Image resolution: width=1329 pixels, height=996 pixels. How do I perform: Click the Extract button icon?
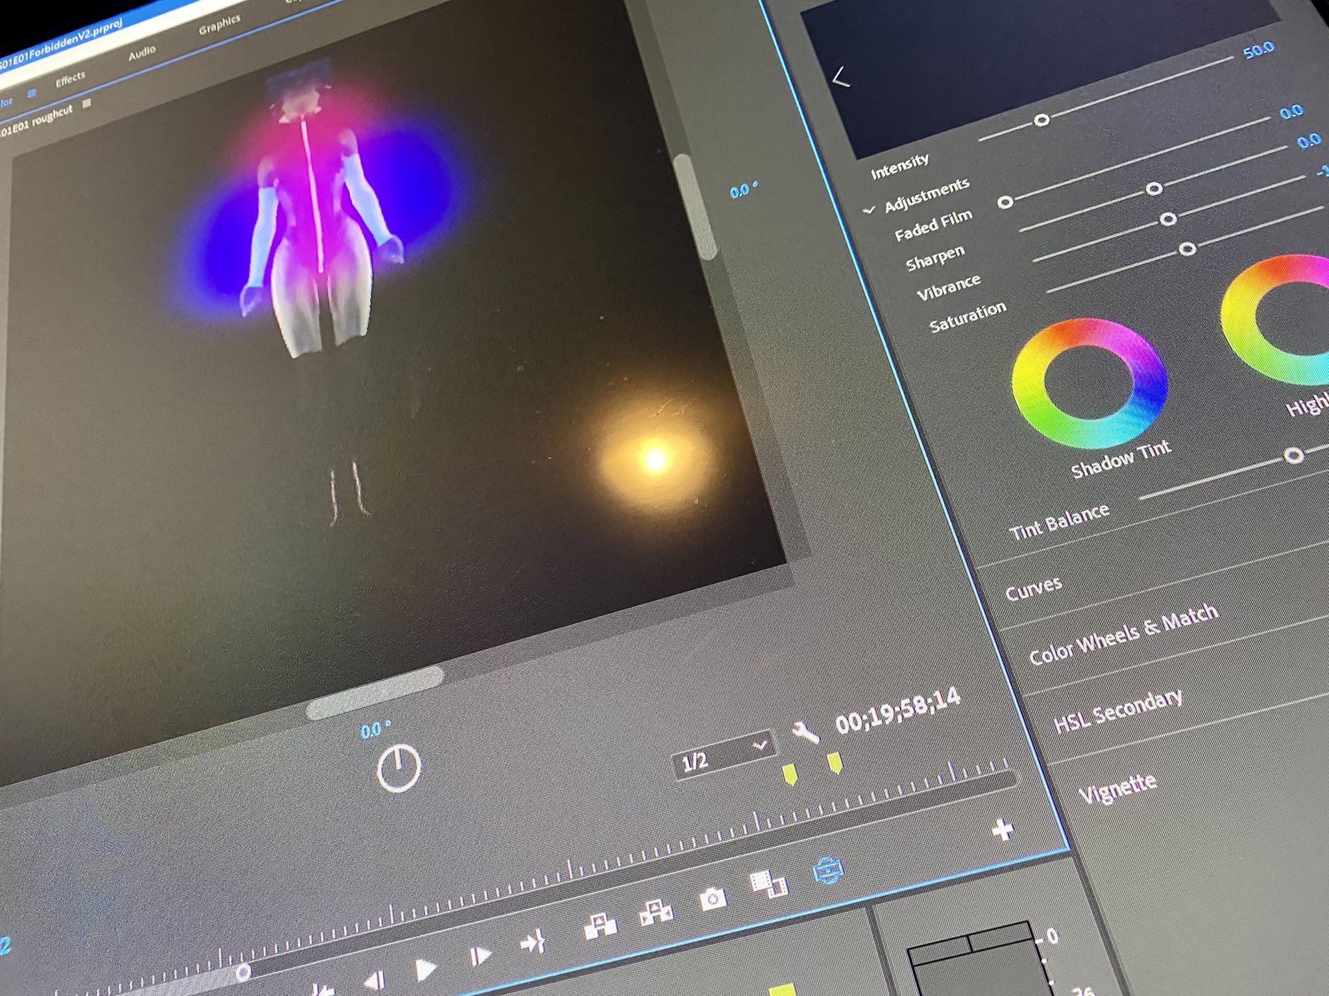(656, 912)
